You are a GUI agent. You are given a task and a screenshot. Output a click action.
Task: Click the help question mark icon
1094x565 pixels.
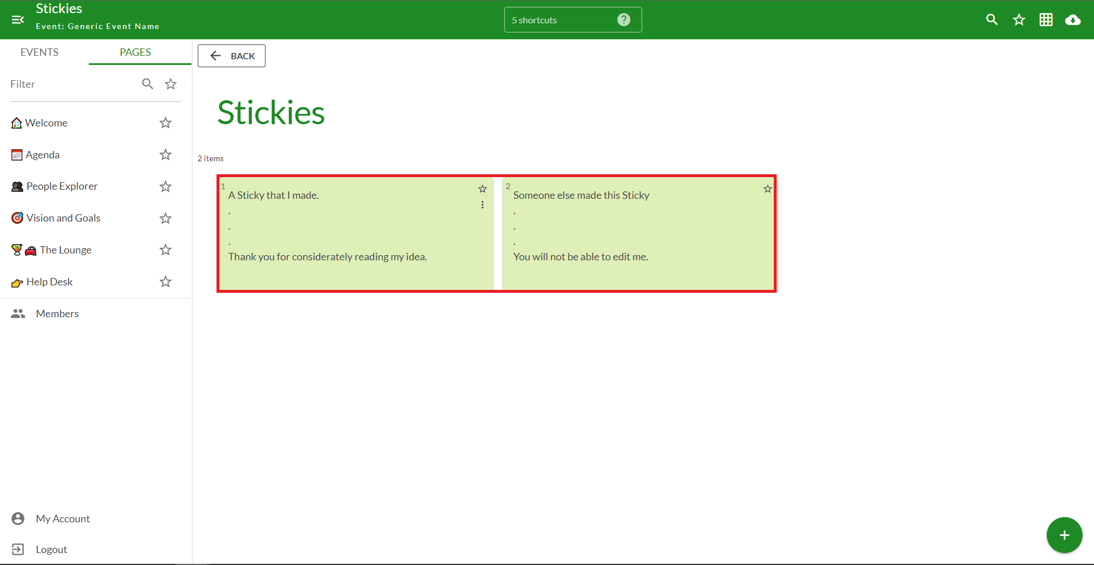[624, 20]
